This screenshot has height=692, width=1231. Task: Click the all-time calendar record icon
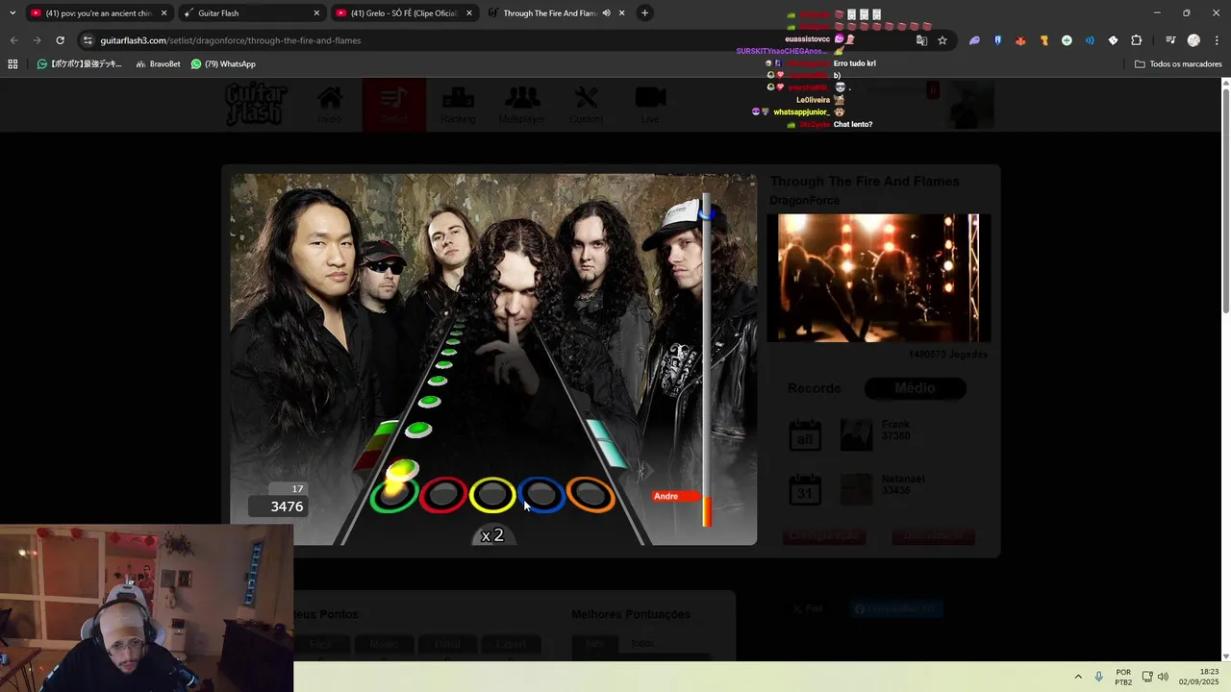(805, 435)
